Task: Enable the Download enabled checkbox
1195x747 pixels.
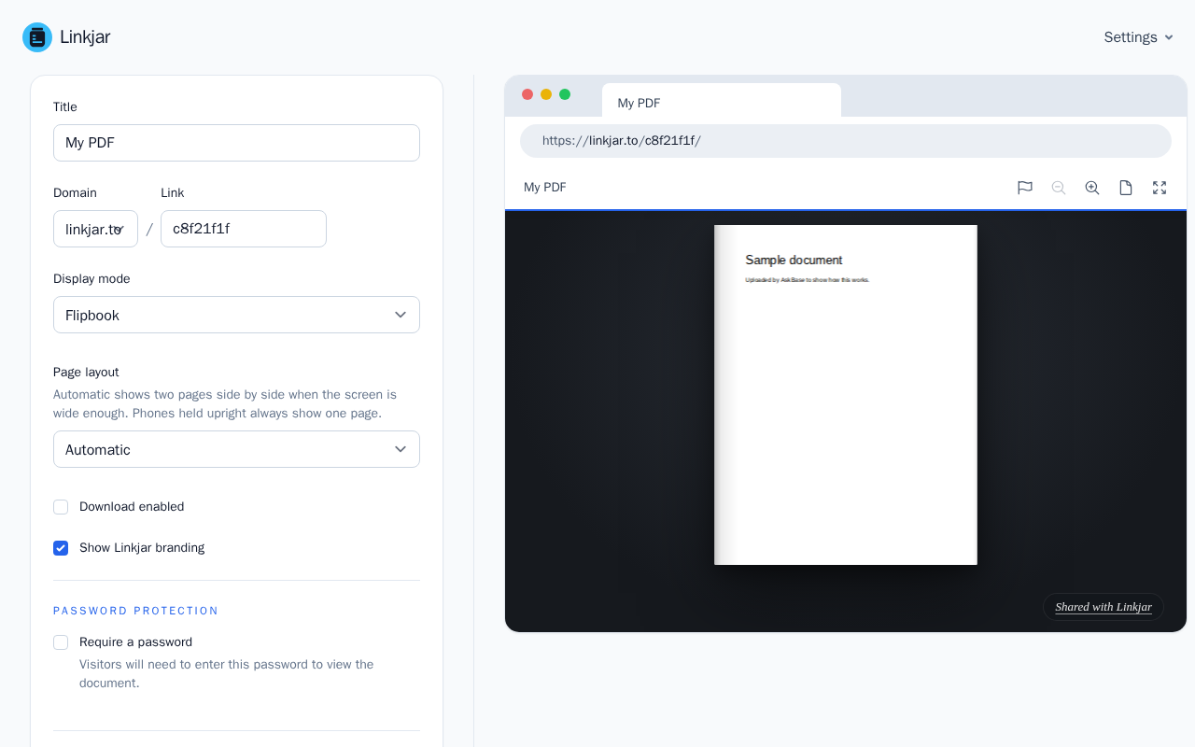Action: coord(61,507)
